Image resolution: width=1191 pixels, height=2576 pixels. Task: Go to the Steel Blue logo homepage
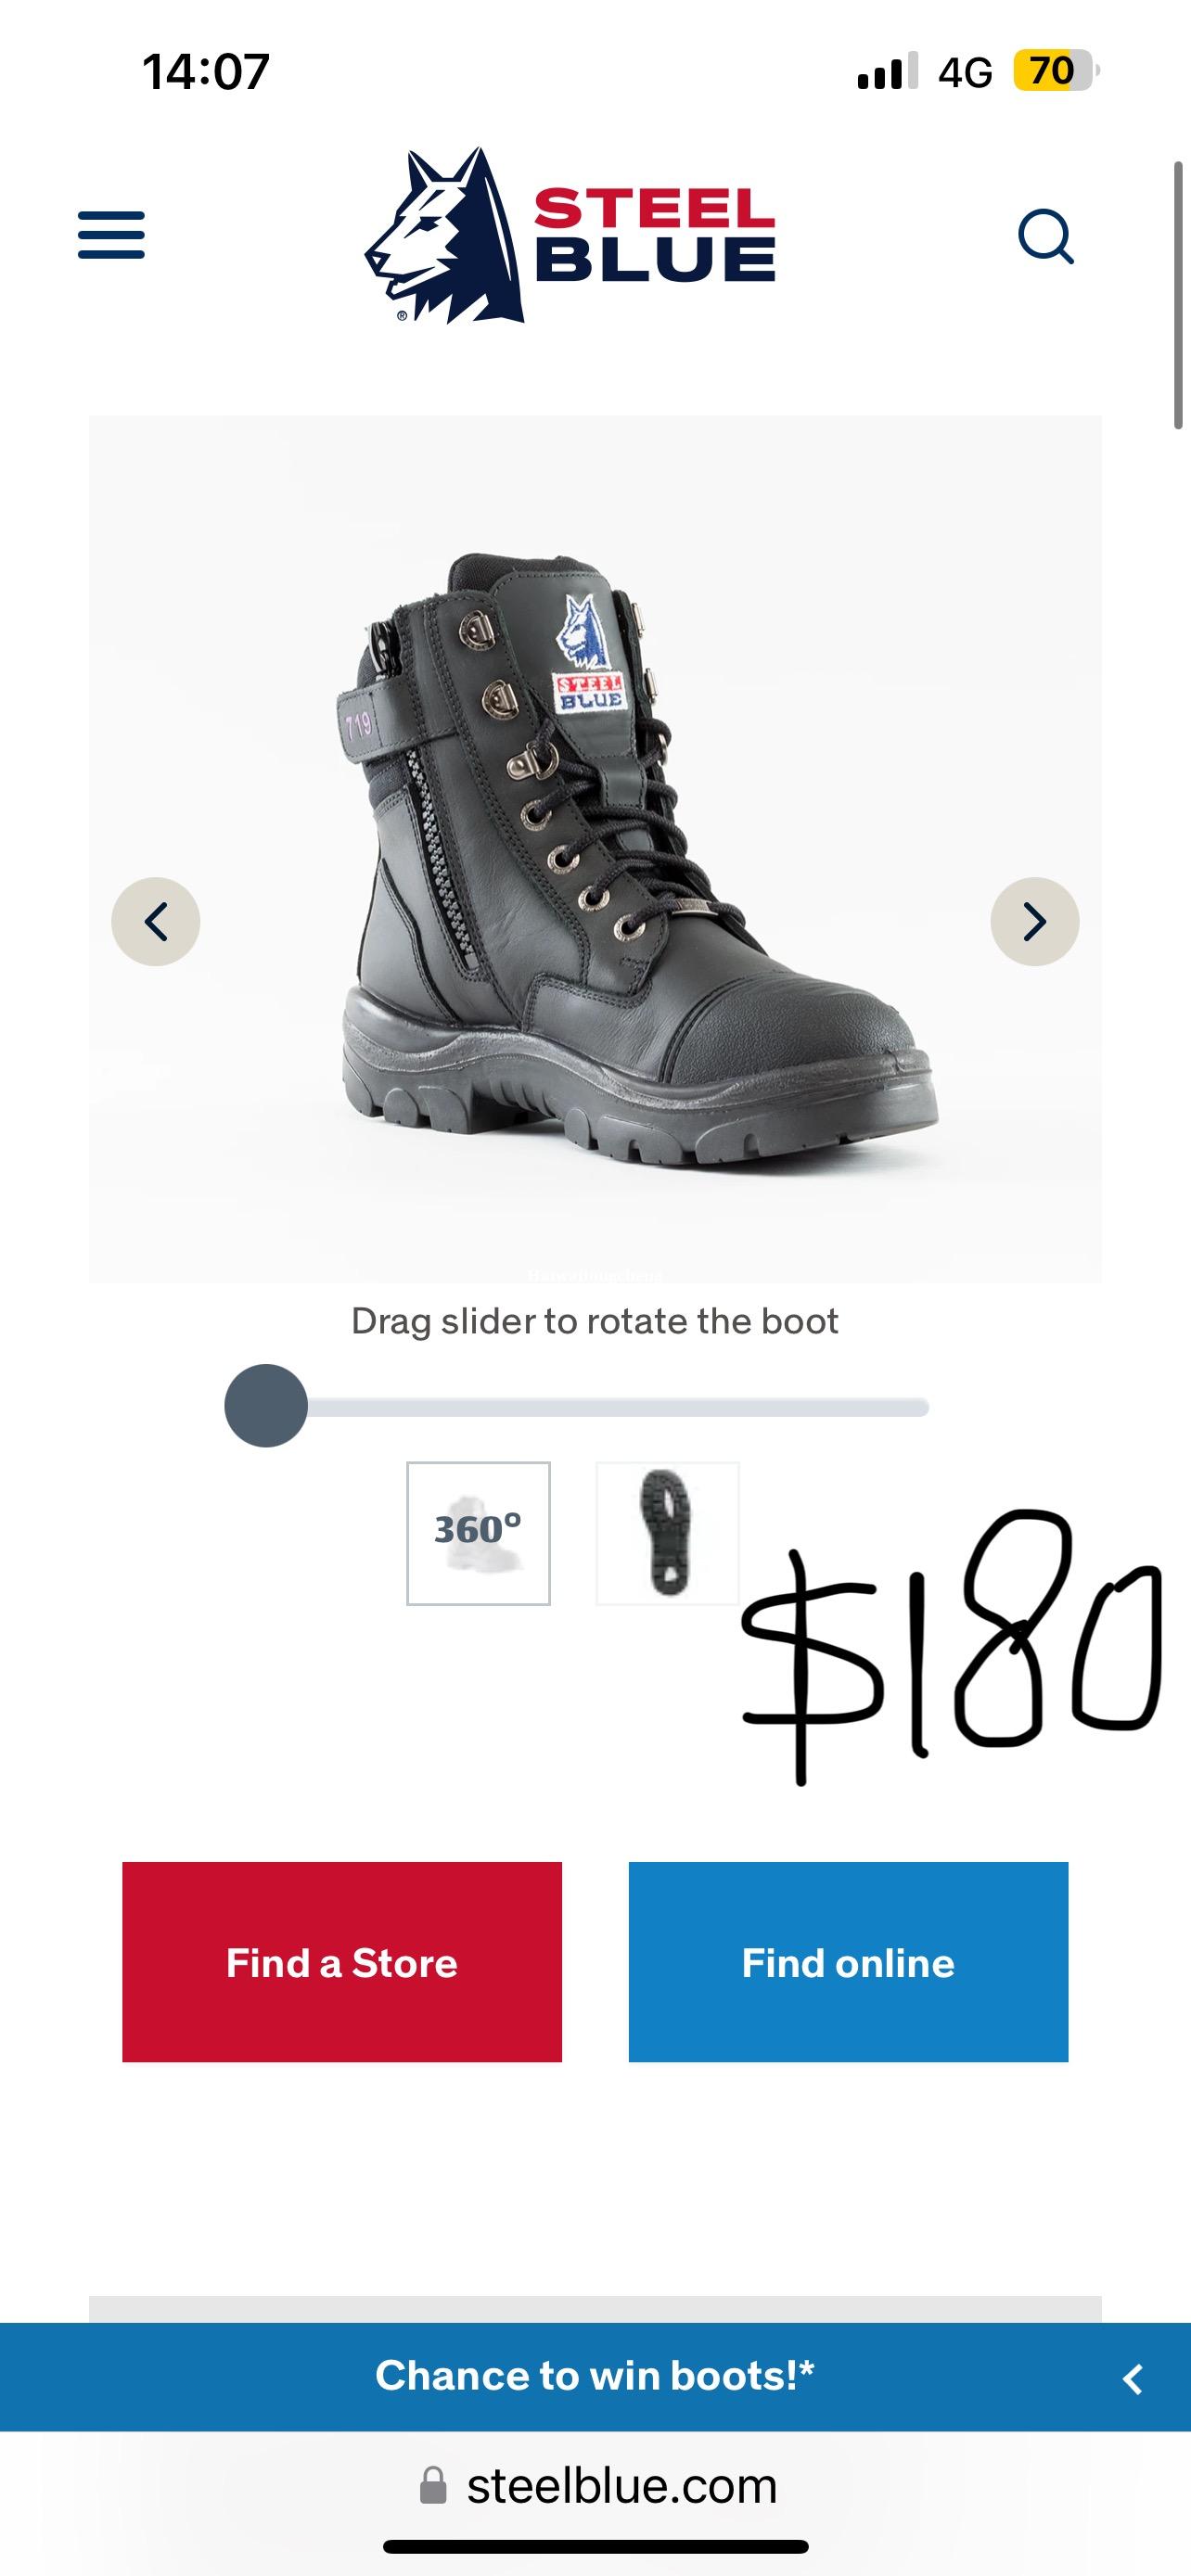click(570, 236)
